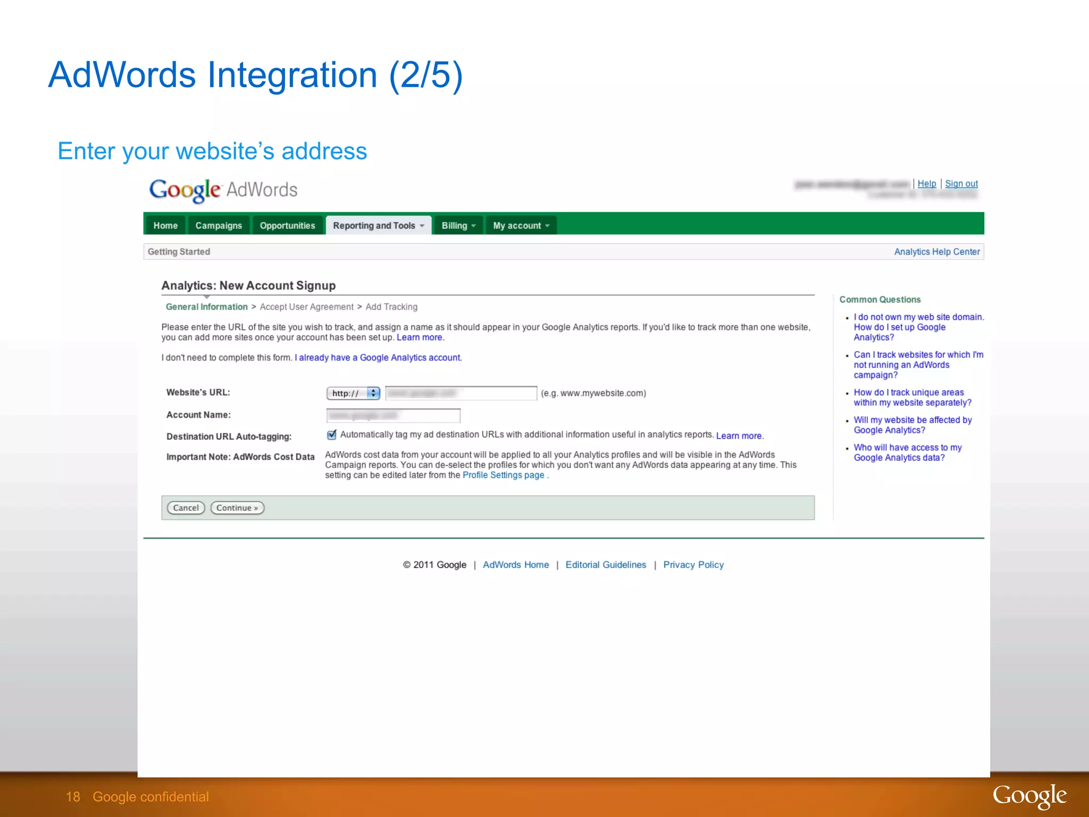Toggle the destination URL auto-tagging checkbox

point(332,435)
